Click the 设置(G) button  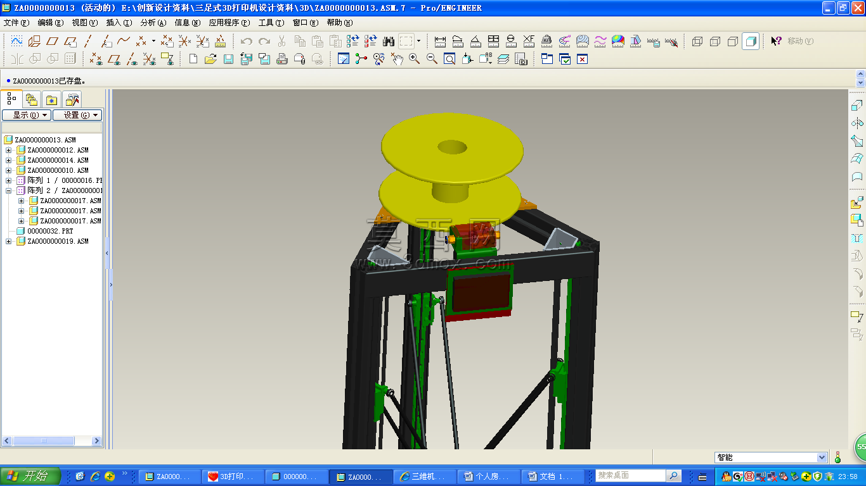(77, 115)
